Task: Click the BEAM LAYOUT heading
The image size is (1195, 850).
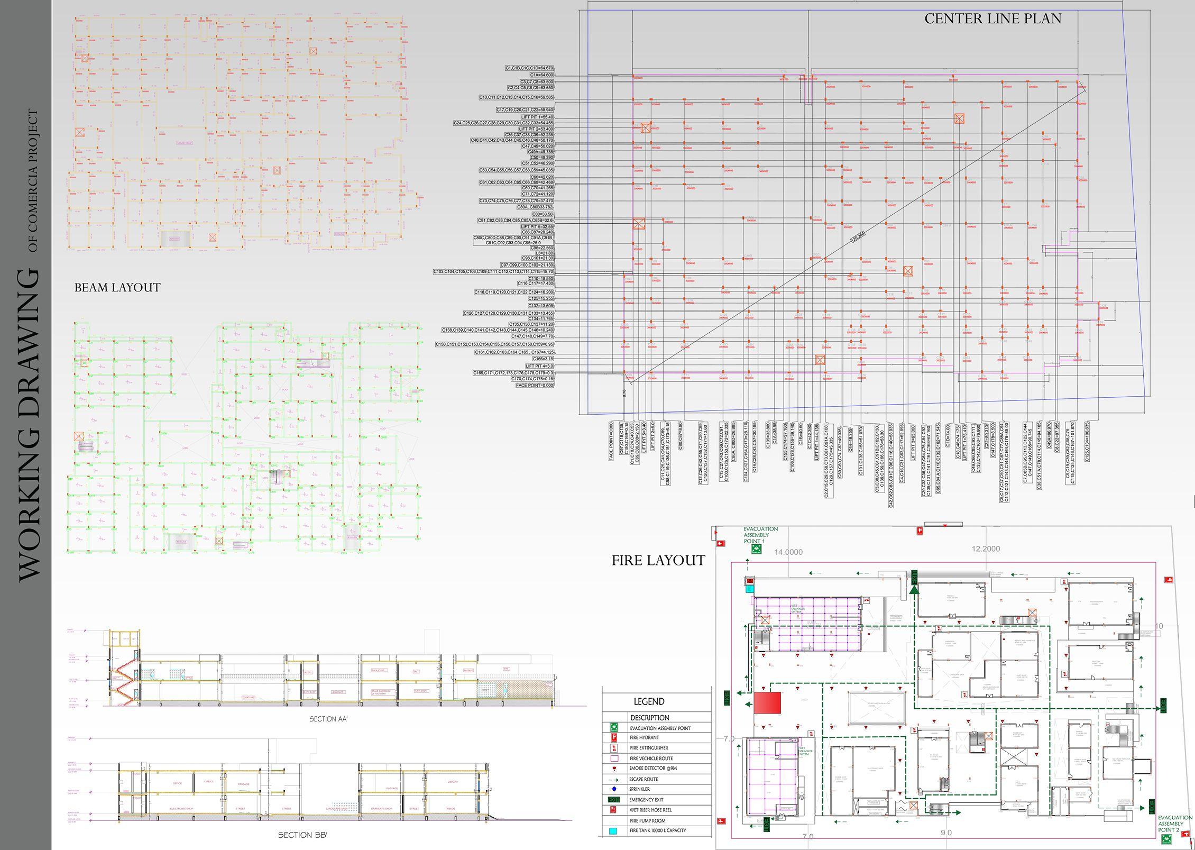Action: pyautogui.click(x=117, y=288)
